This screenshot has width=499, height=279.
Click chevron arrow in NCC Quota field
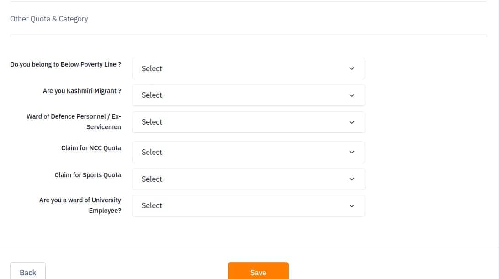tap(352, 152)
